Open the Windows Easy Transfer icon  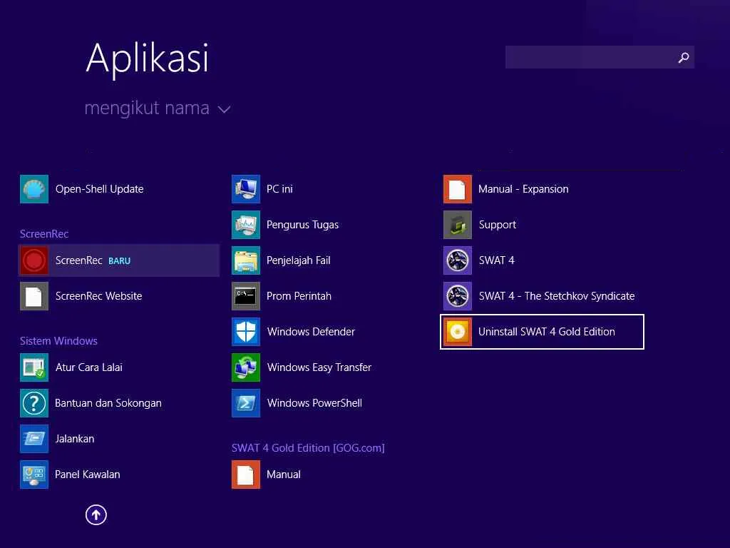click(246, 367)
